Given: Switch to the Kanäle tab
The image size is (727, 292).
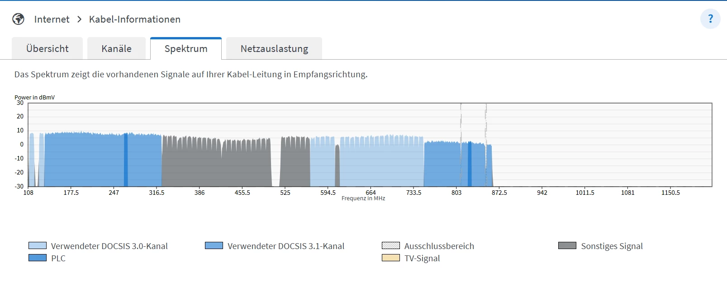Looking at the screenshot, I should coord(116,48).
